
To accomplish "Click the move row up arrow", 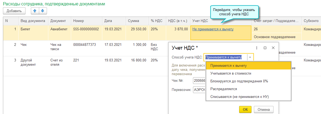I will (x=35, y=11).
